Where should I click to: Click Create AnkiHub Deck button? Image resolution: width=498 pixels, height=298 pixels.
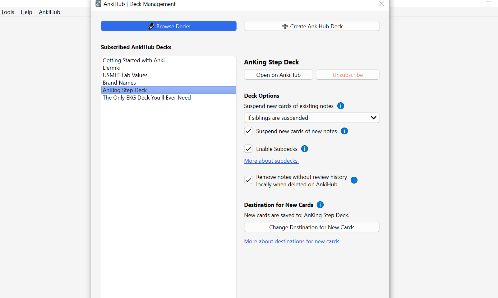click(311, 26)
